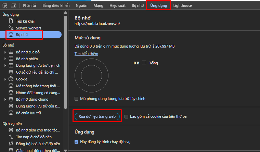Click sidebar scrollbar up arrow

pyautogui.click(x=65, y=13)
